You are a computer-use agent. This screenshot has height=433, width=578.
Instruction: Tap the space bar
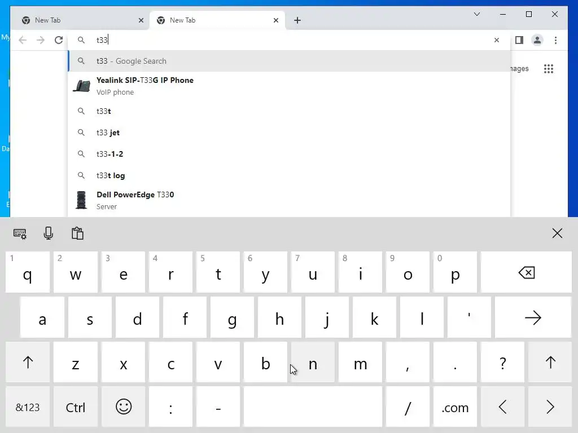[x=313, y=407]
